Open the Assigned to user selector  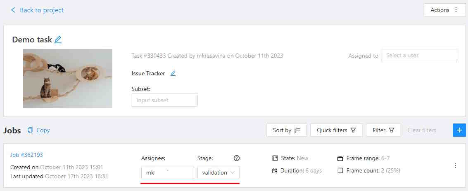coord(419,56)
